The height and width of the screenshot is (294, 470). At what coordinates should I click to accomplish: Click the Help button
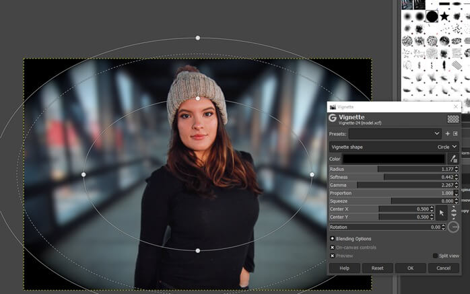344,268
